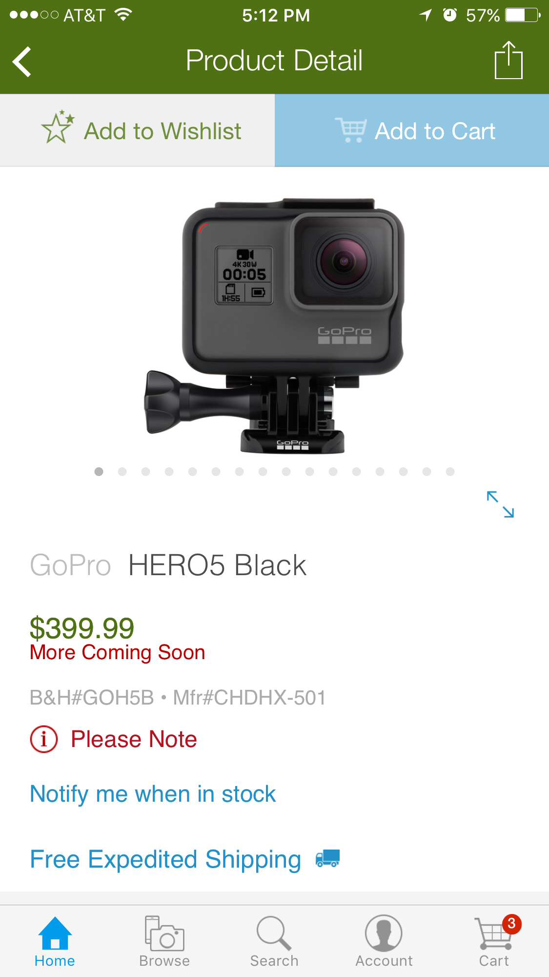Add to Cart
549x977 pixels.
point(412,130)
